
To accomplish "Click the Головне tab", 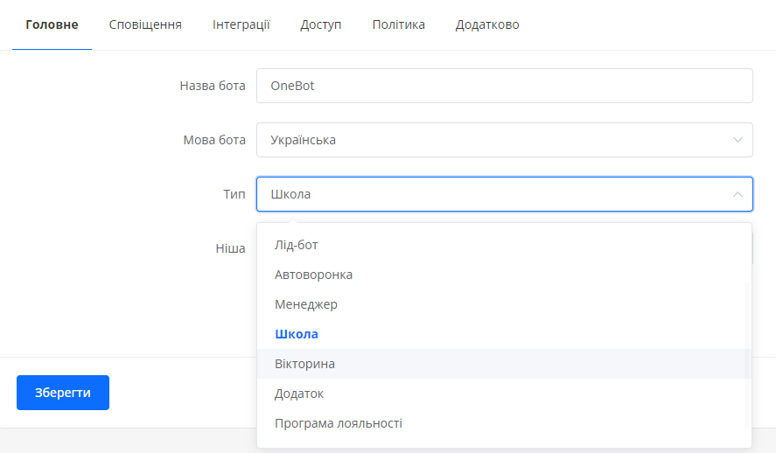I will 52,24.
